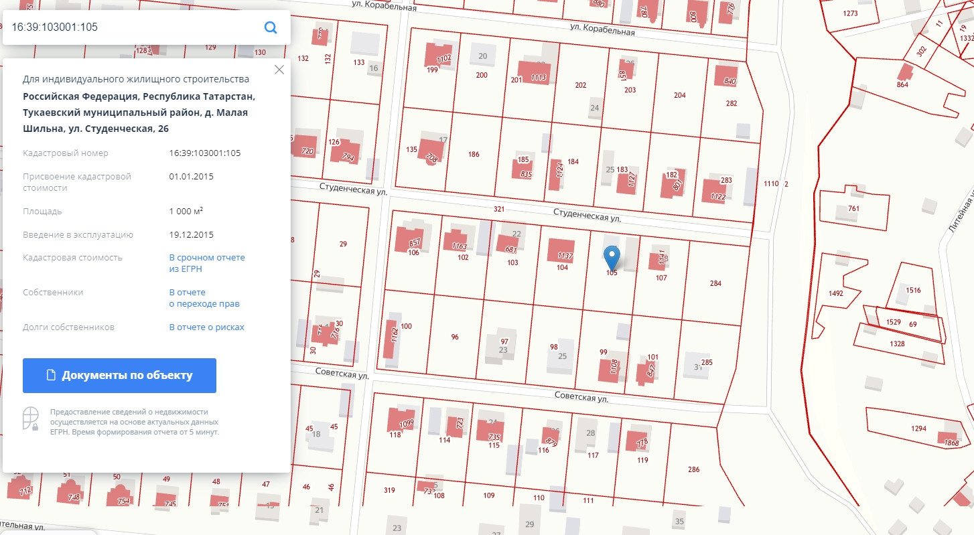The width and height of the screenshot is (974, 535).
Task: Click the bold parcel address text
Action: point(139,112)
